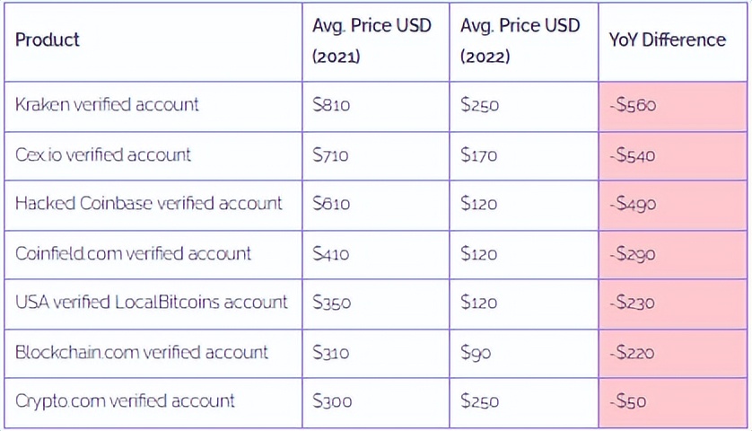Click the YoY Difference column header
The image size is (752, 431).
[667, 40]
